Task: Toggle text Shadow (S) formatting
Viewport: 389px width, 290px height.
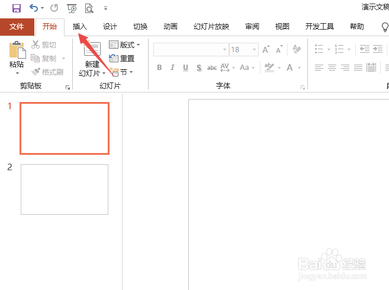Action: pos(199,68)
